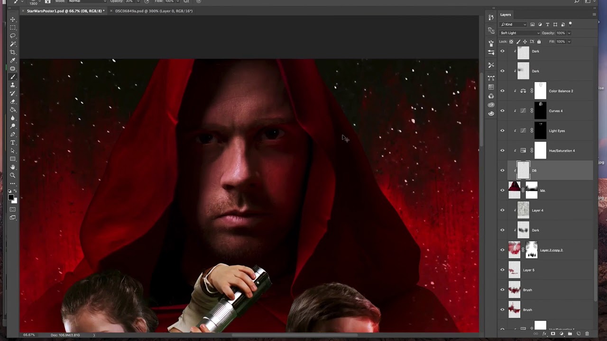Open the layer Opacity slider arrow

pos(569,33)
